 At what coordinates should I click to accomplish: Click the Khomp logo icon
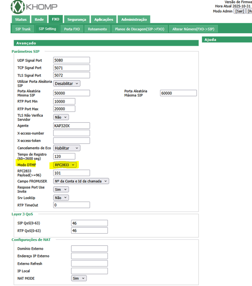pyautogui.click(x=17, y=7)
